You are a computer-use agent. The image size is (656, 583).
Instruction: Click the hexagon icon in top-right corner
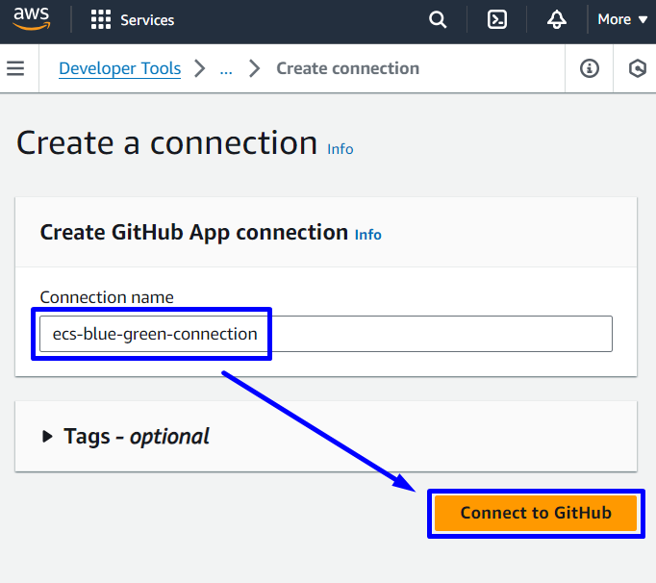(637, 68)
